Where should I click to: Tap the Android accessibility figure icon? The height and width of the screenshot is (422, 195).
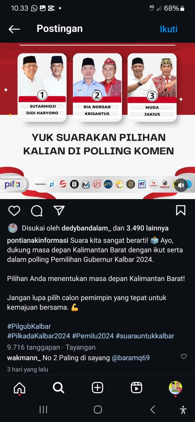[183, 410]
